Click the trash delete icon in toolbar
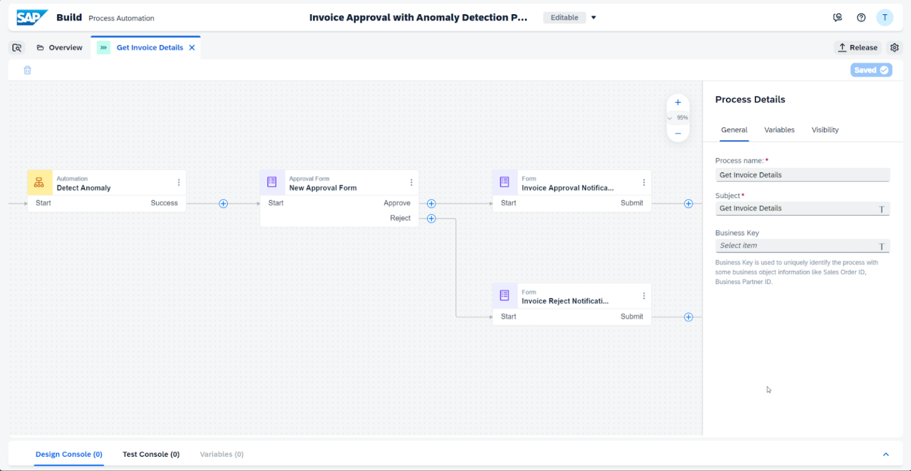The width and height of the screenshot is (911, 471). (x=27, y=70)
